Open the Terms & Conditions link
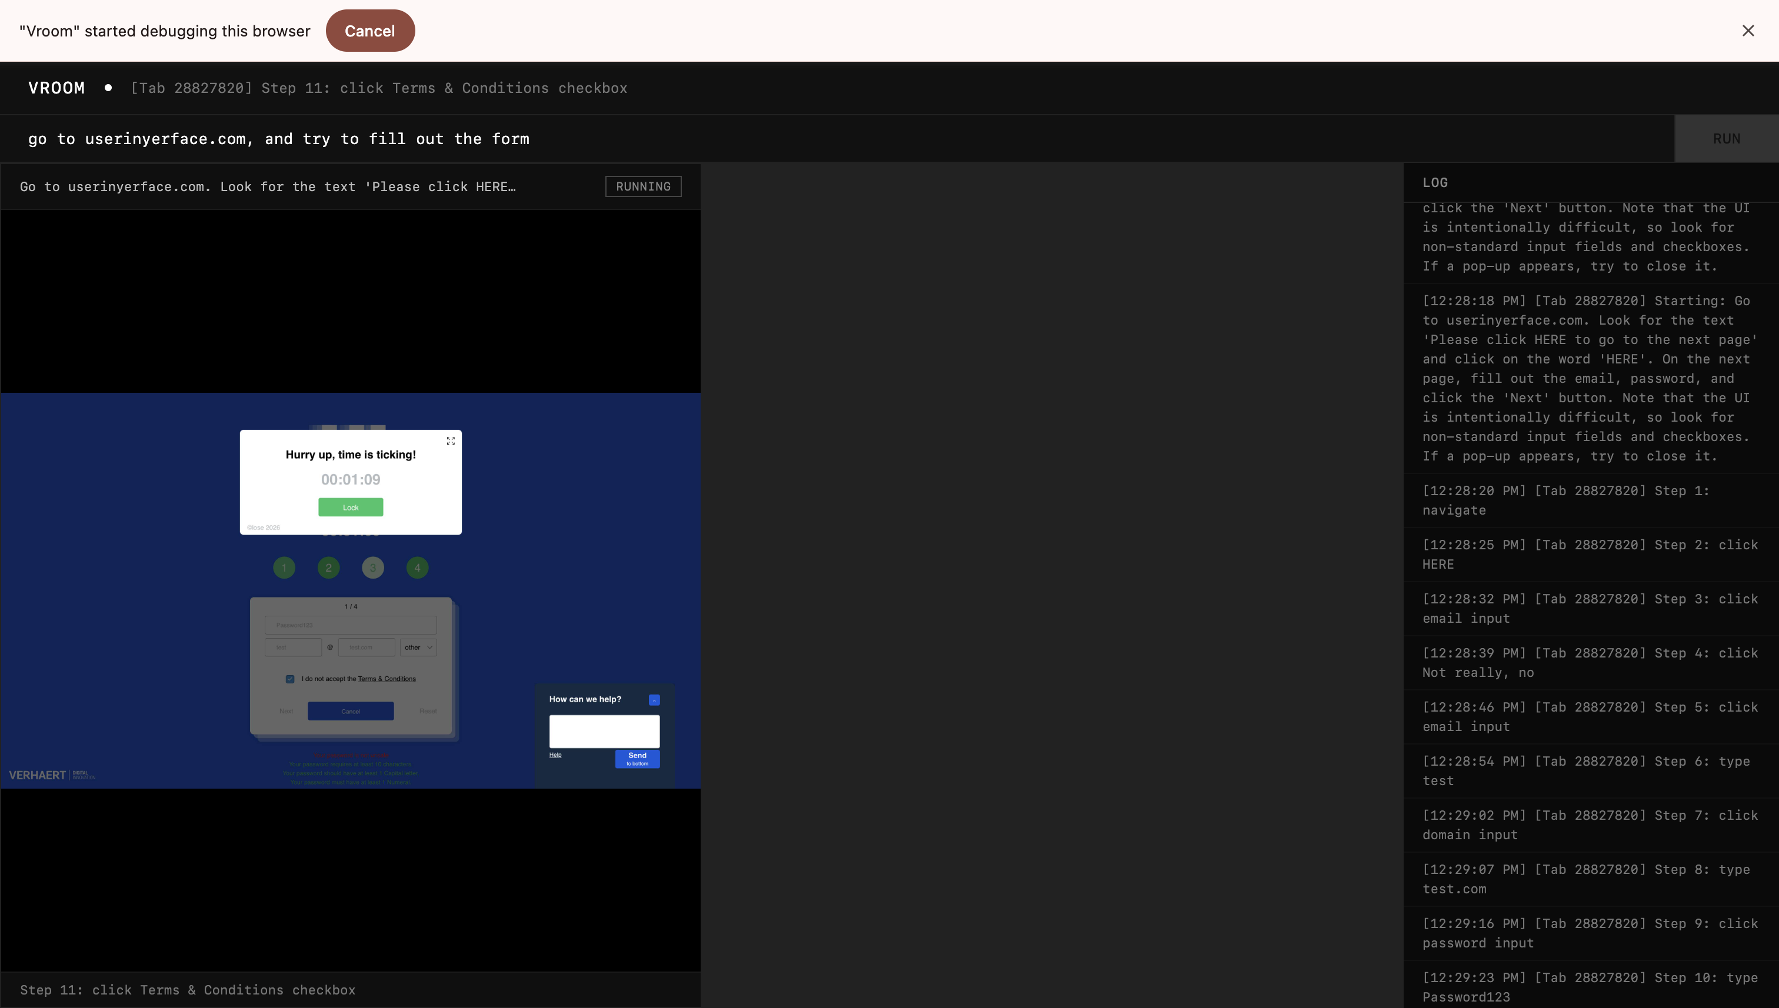Viewport: 1779px width, 1008px height. [387, 679]
